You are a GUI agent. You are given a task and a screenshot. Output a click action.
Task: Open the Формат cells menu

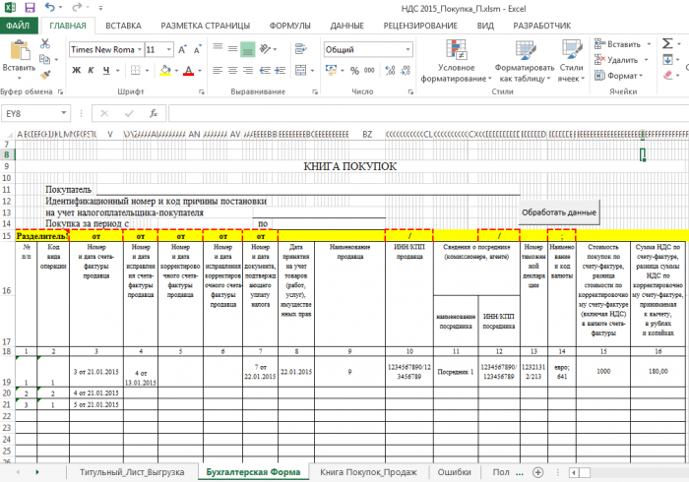point(619,76)
